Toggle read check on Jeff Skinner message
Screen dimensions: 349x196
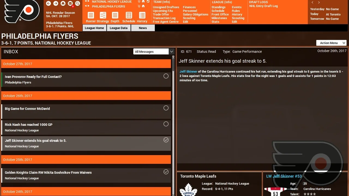166,140
